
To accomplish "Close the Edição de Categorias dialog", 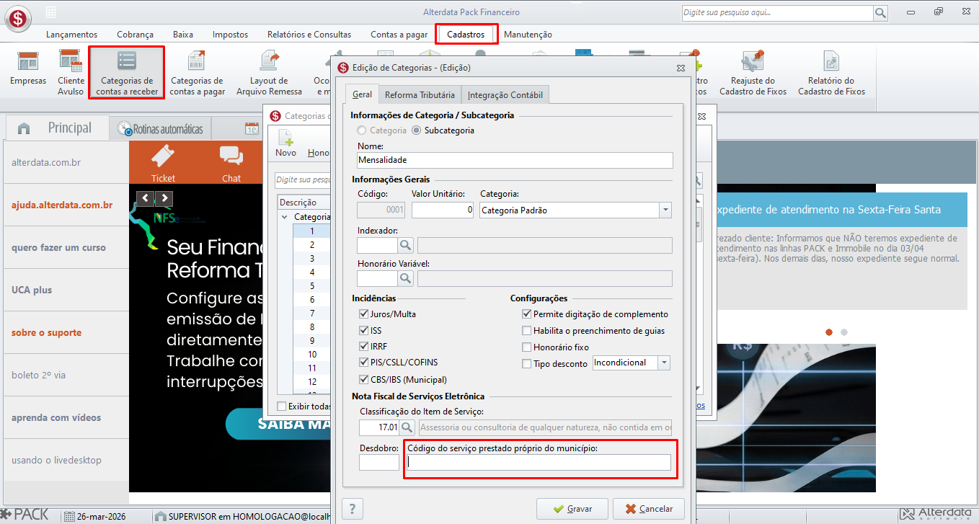I will pos(680,68).
